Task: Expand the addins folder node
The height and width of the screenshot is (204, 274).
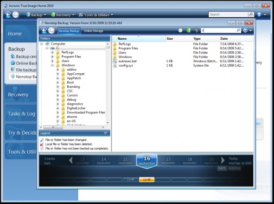Action: click(x=57, y=69)
